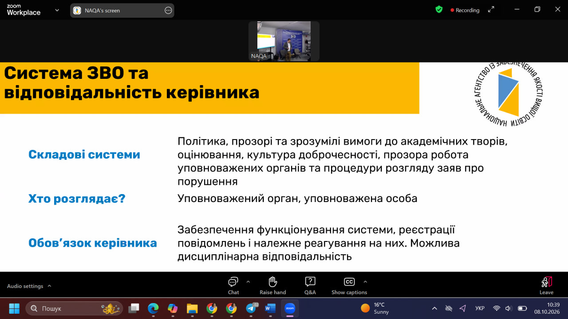Click the green encryption shield icon
568x319 pixels.
click(x=439, y=9)
